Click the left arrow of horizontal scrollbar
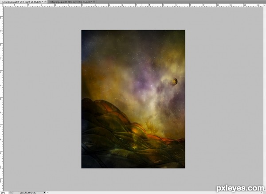266x194 pixels. (48, 193)
